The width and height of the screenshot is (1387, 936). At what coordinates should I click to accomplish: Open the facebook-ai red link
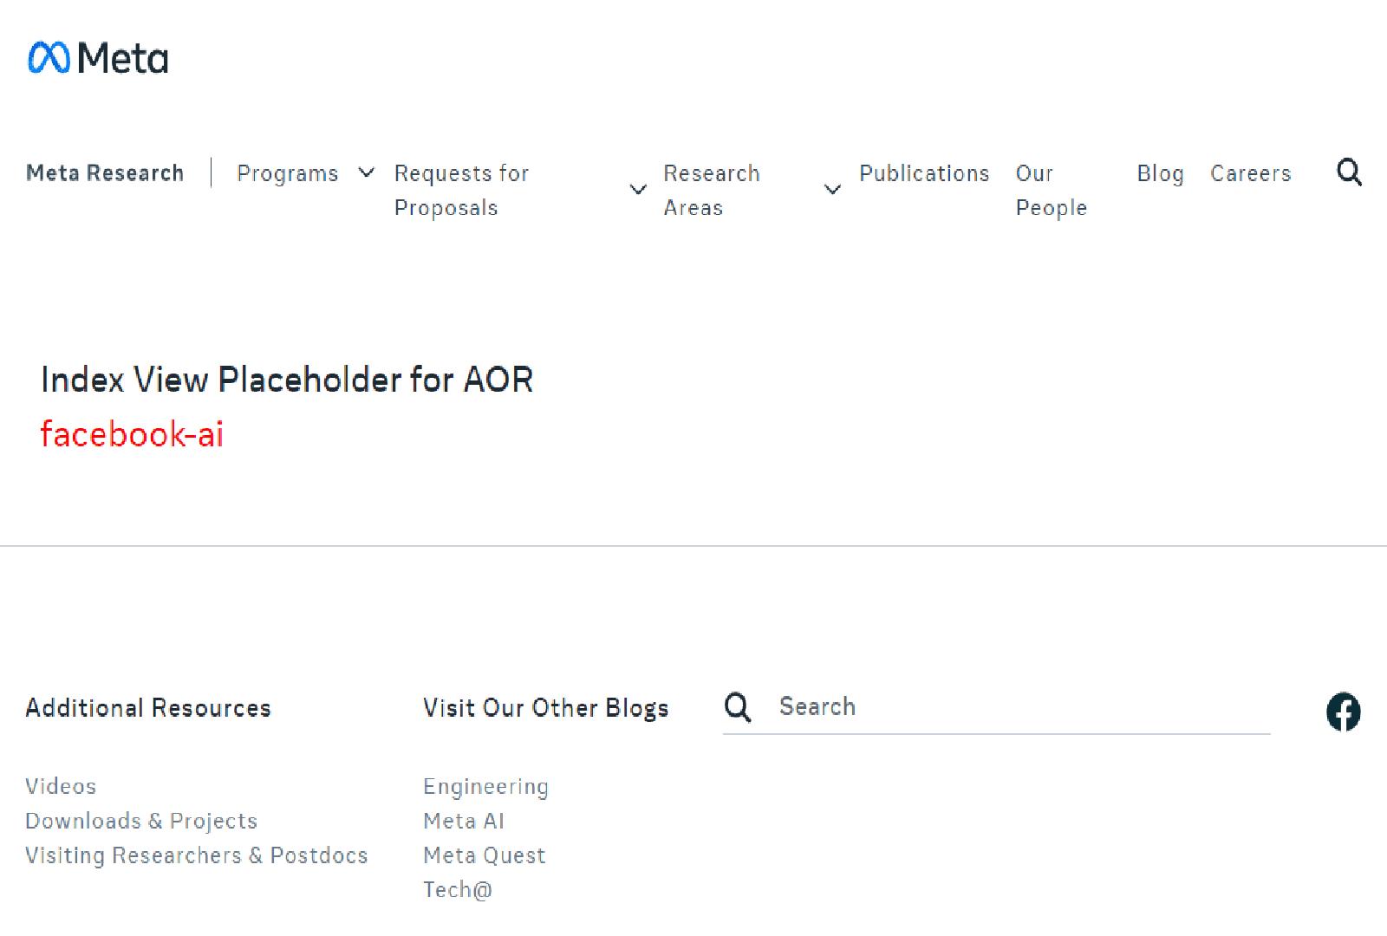click(132, 433)
